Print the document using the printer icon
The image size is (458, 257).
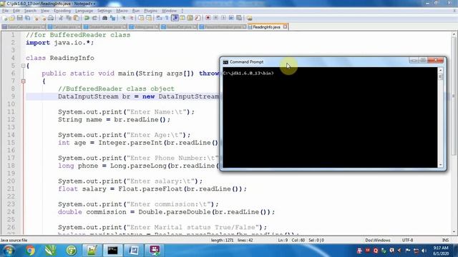coord(51,18)
